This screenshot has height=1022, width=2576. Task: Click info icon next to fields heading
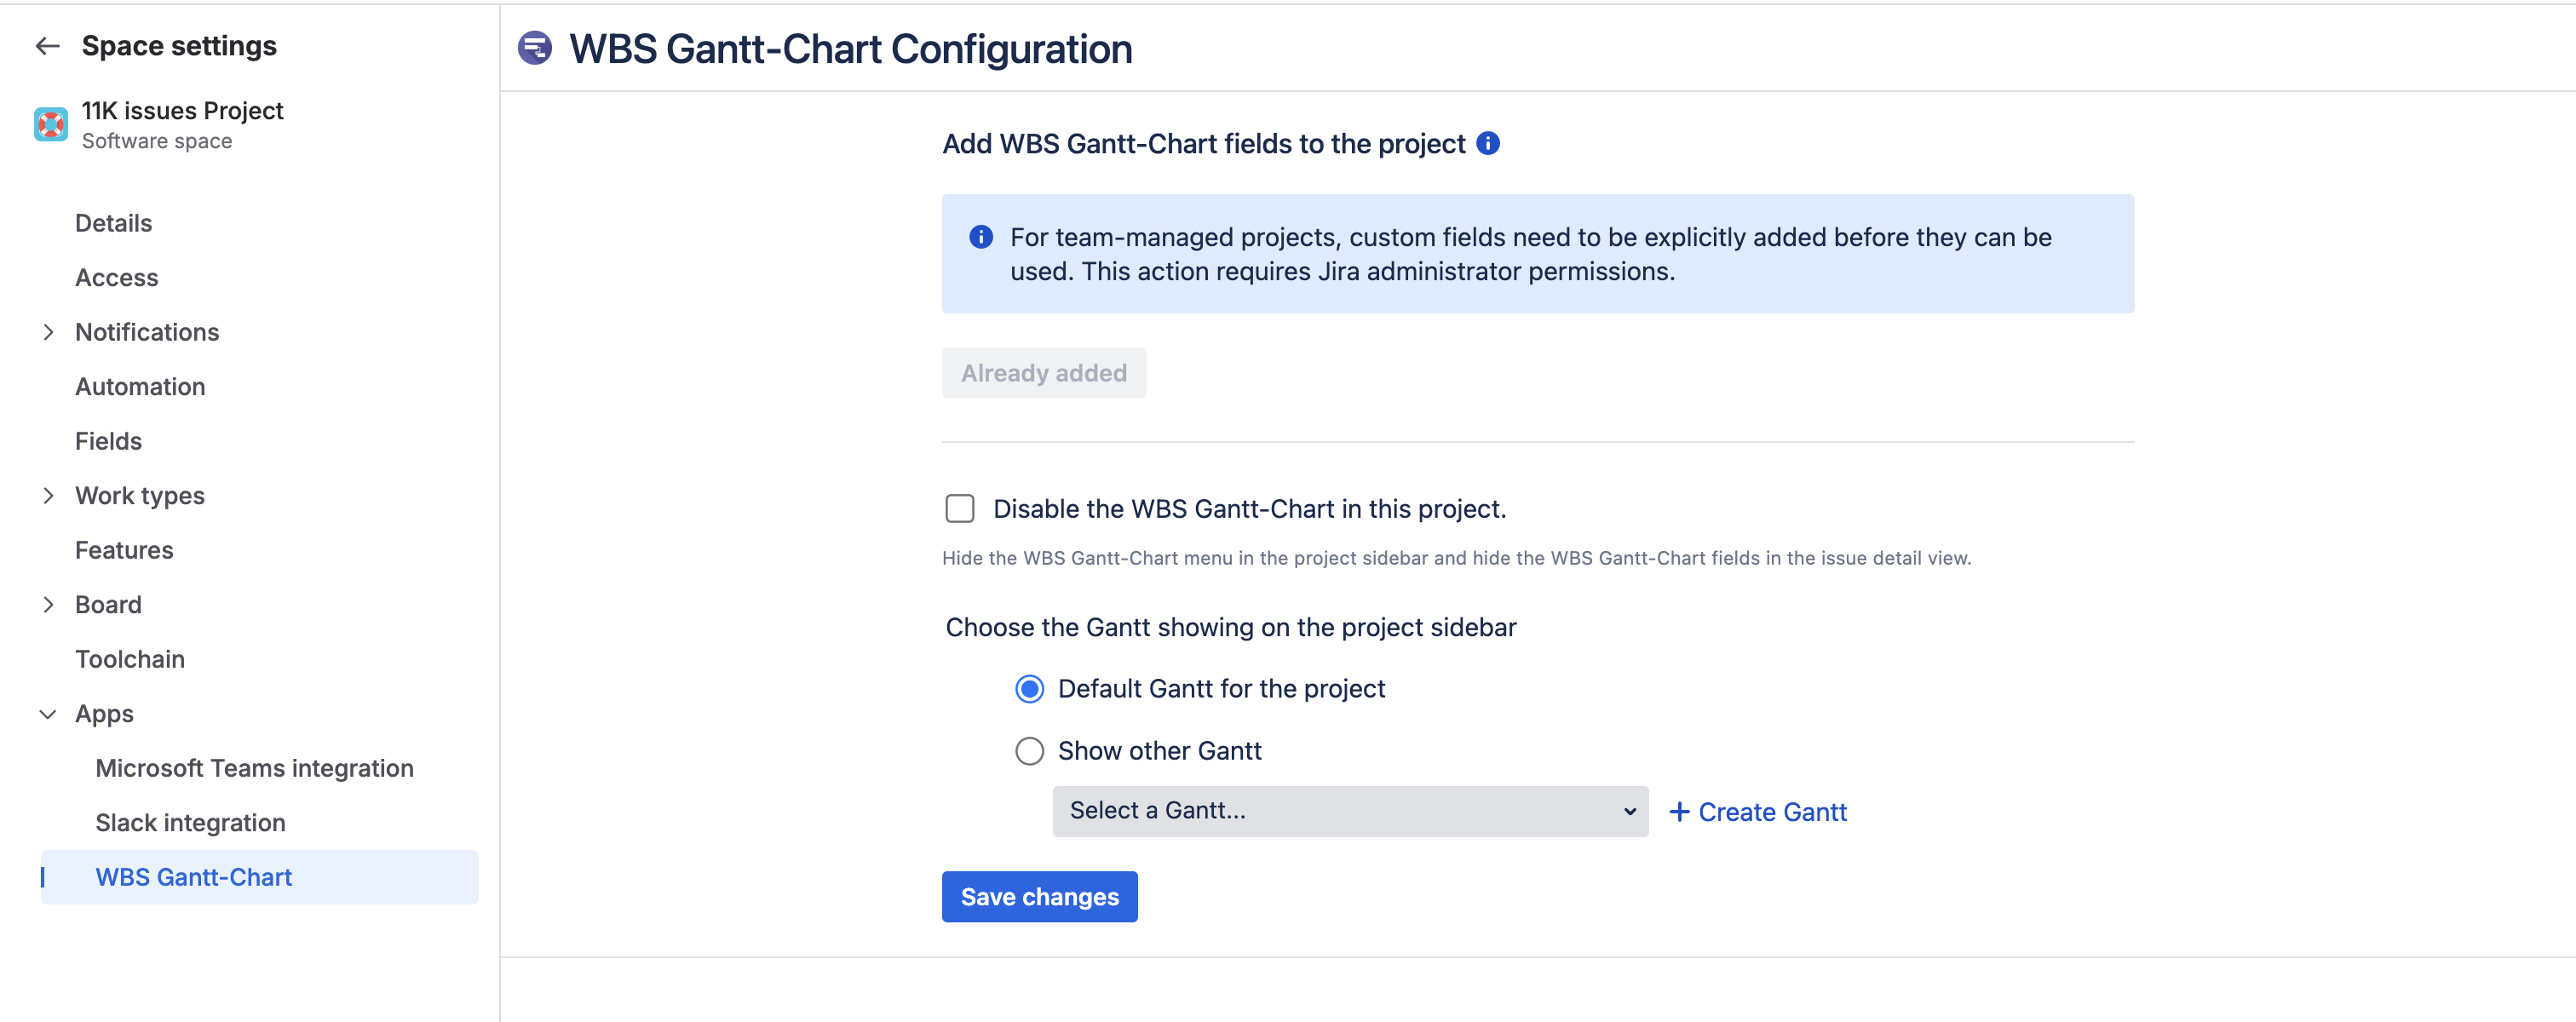(1488, 144)
